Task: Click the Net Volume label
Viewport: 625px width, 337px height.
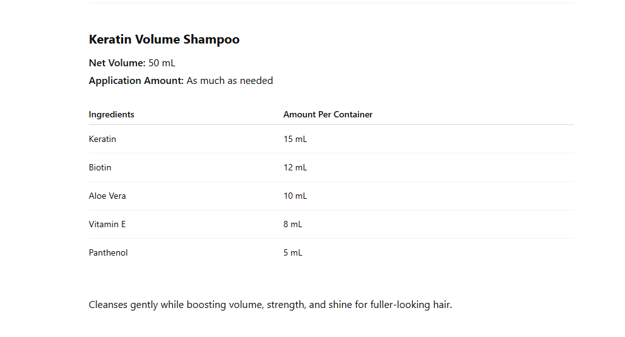Action: 117,63
